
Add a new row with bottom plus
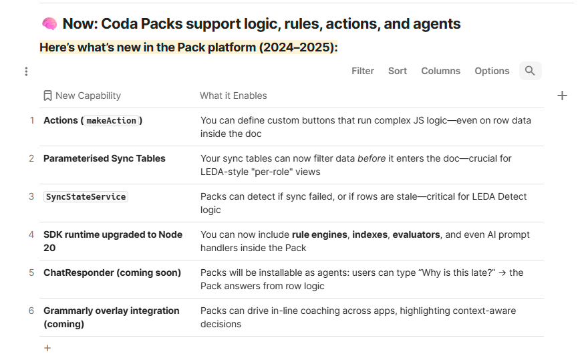[47, 348]
